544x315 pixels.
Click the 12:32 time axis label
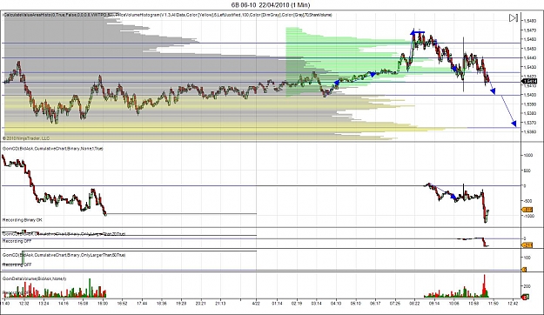click(24, 303)
